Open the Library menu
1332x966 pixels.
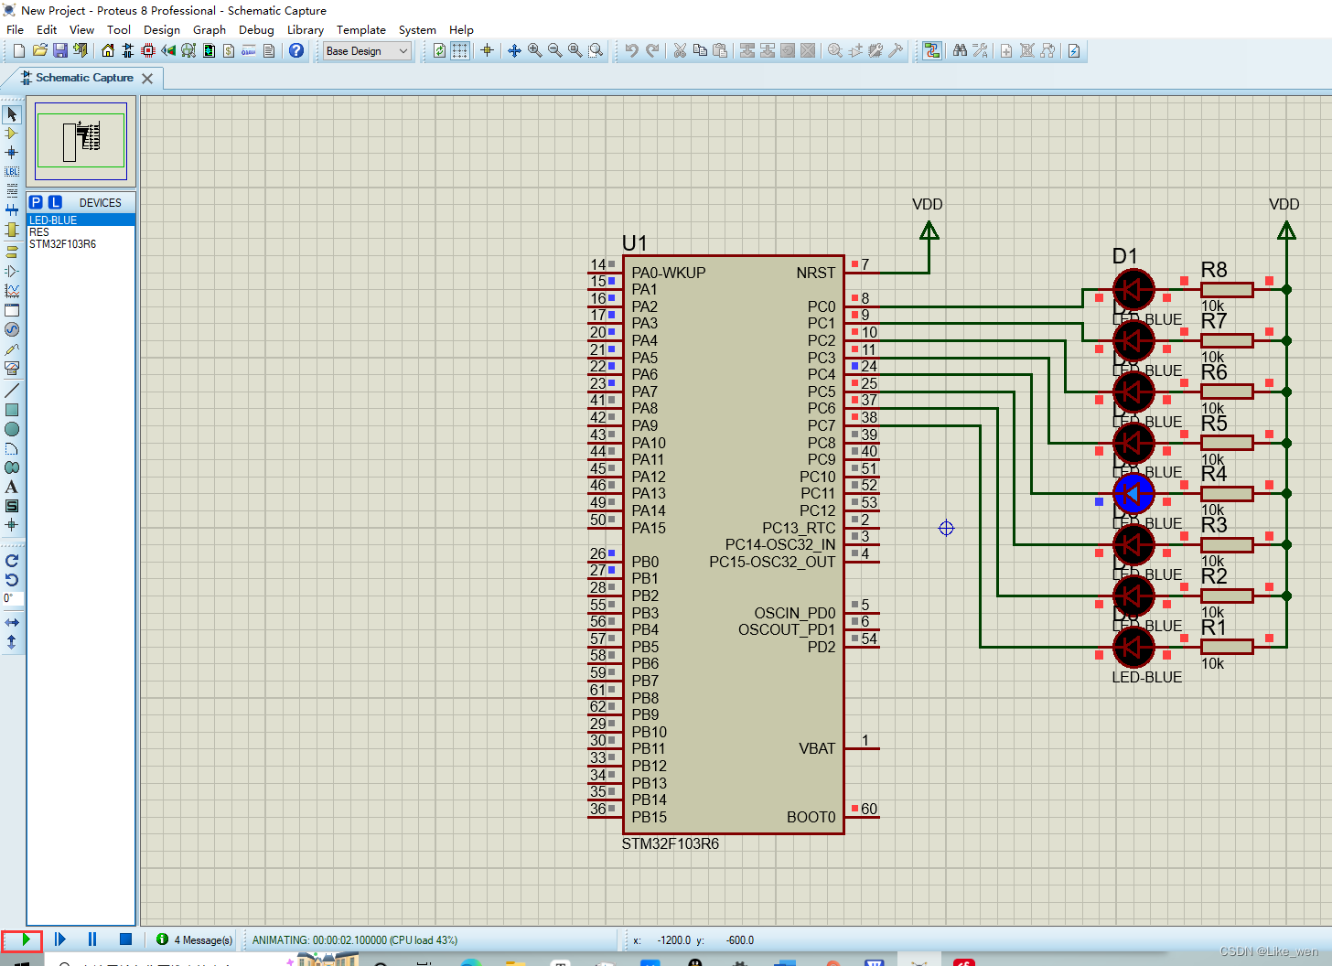[306, 30]
